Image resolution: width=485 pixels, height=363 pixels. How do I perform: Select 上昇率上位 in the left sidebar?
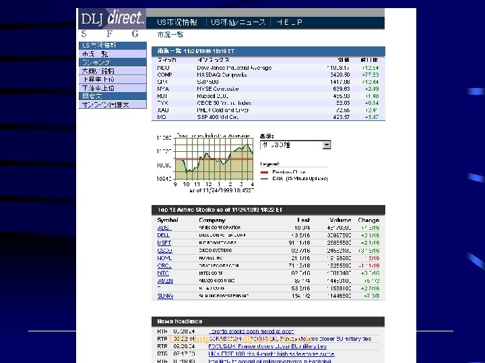112,79
